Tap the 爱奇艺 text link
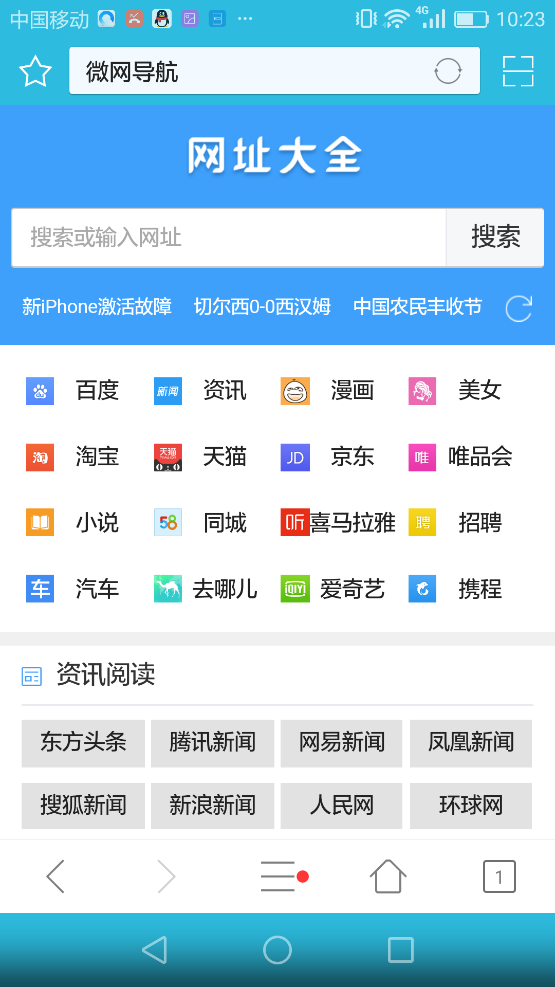The image size is (555, 987). point(352,589)
